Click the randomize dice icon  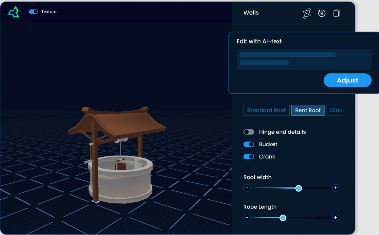(307, 13)
